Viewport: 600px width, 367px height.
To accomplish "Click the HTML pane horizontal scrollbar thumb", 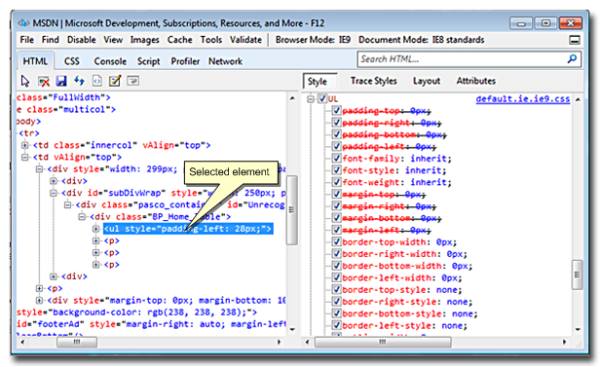I will [x=77, y=342].
